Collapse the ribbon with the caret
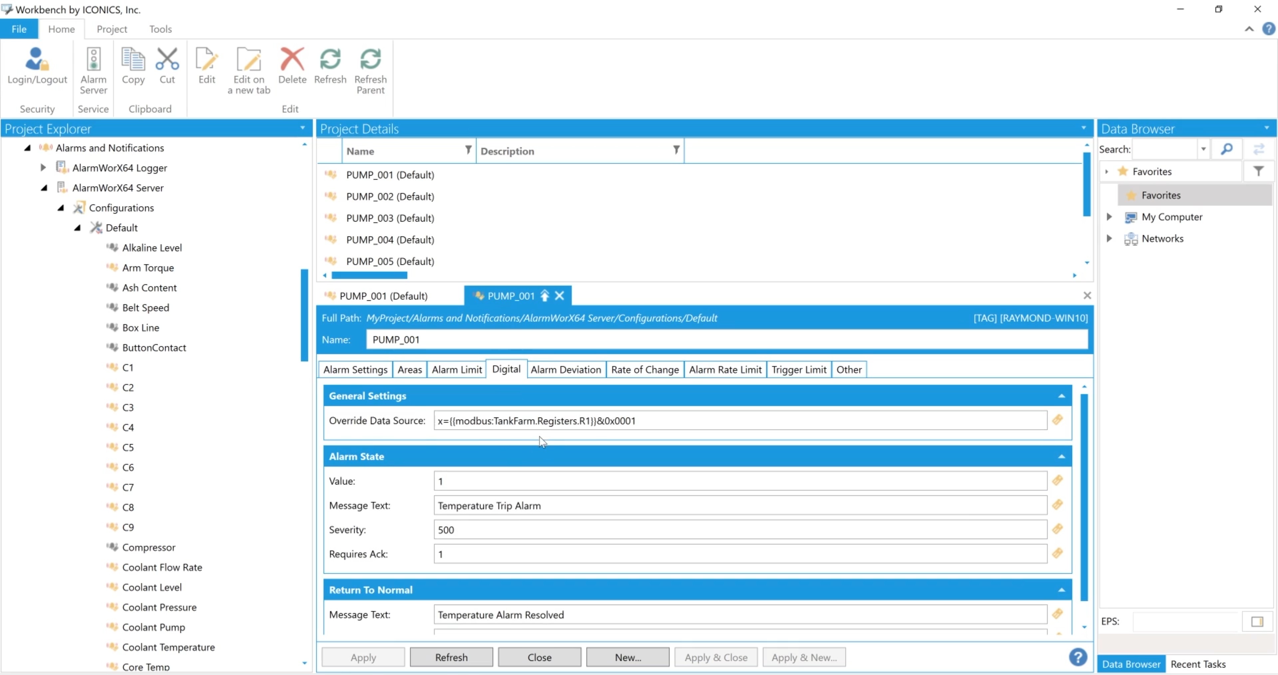1278x675 pixels. coord(1249,29)
